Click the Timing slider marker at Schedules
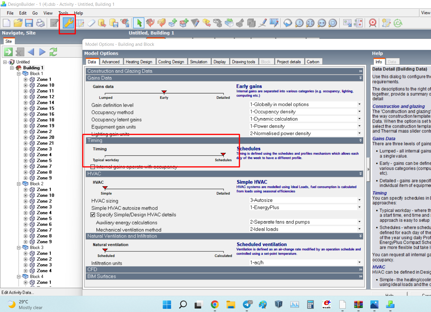The image size is (431, 312). [x=223, y=155]
